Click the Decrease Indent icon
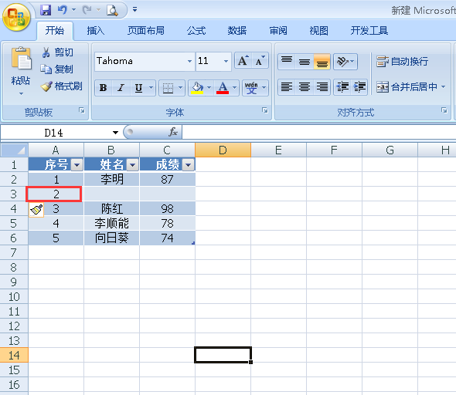Screen dimensions: 456x395 (342, 86)
